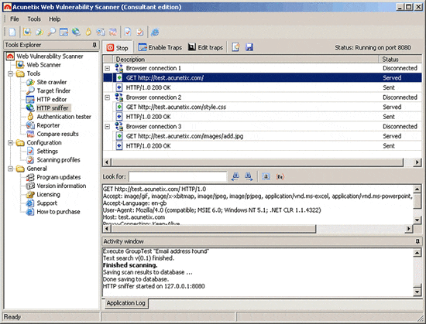426x324 pixels.
Task: Click horizontal scrollbar thumb in request details
Action: point(213,229)
